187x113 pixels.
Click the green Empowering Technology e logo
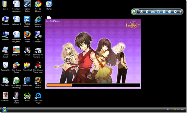(x=134, y=12)
